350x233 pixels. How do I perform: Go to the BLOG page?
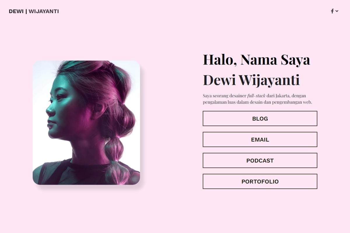point(260,119)
